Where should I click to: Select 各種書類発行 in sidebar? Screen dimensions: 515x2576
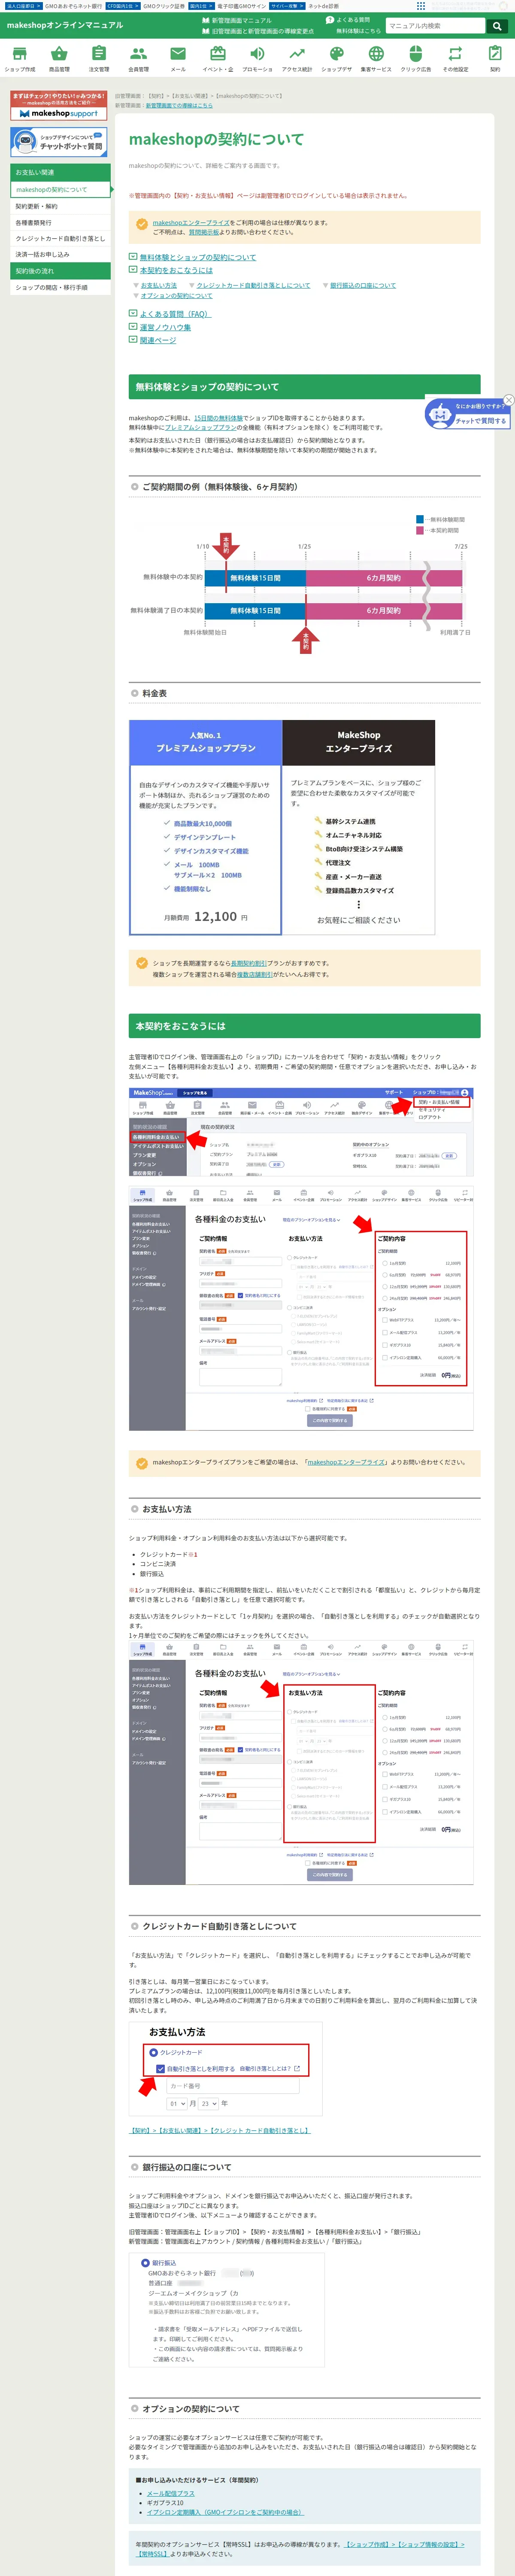click(x=60, y=222)
